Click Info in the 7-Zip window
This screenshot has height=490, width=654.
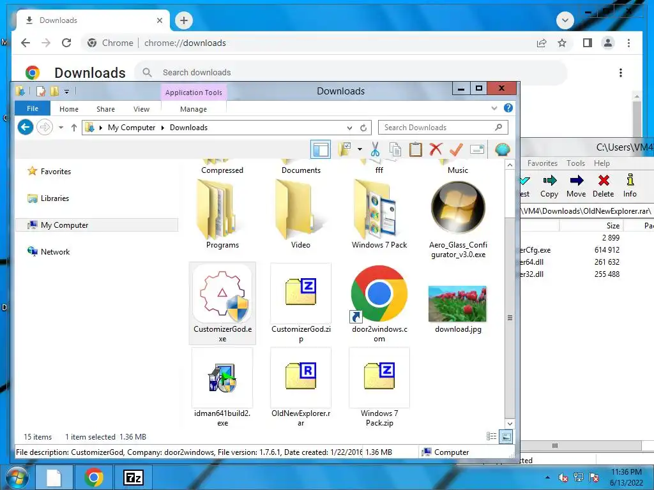[x=630, y=186]
